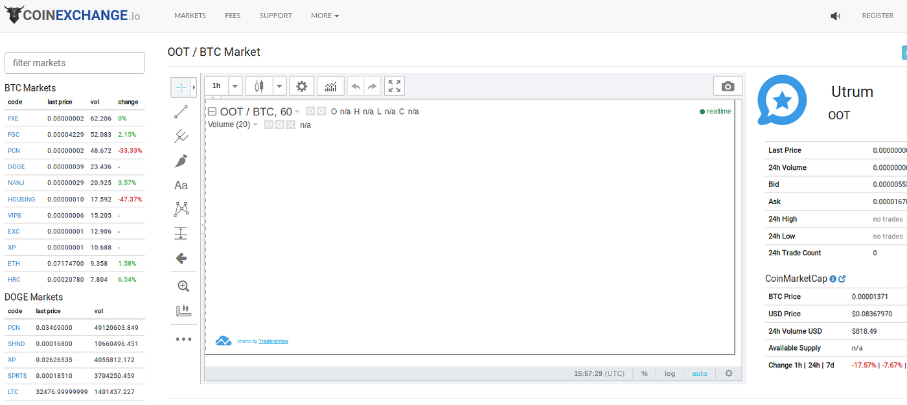Select the pitchfork drawing tool
This screenshot has width=907, height=405.
click(181, 136)
